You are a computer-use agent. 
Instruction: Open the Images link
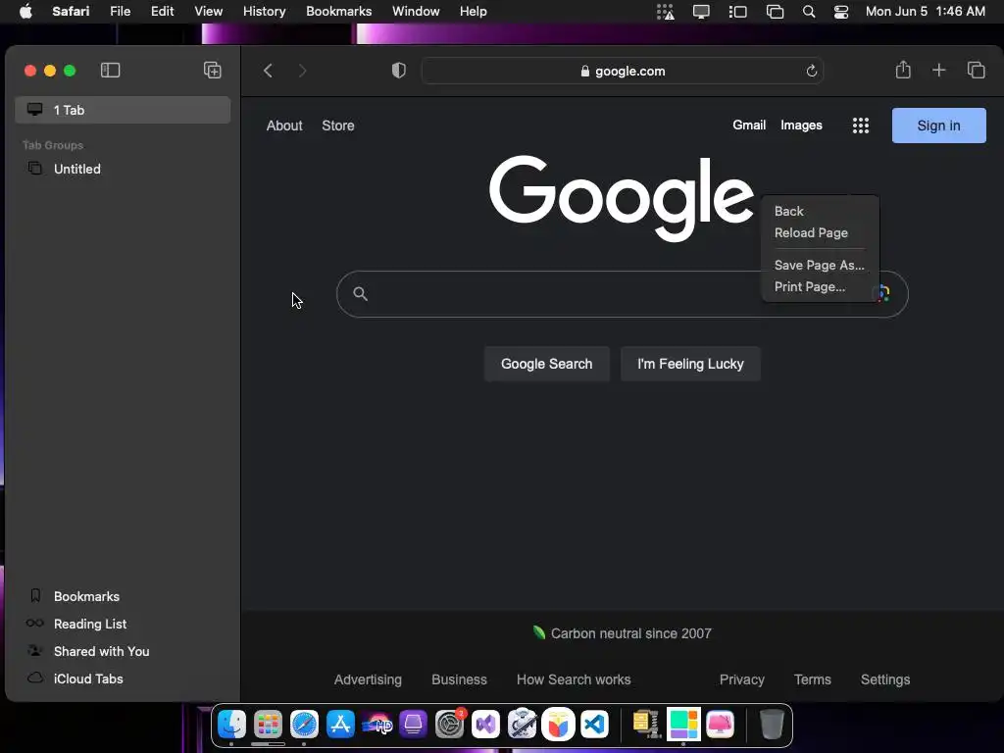[801, 125]
